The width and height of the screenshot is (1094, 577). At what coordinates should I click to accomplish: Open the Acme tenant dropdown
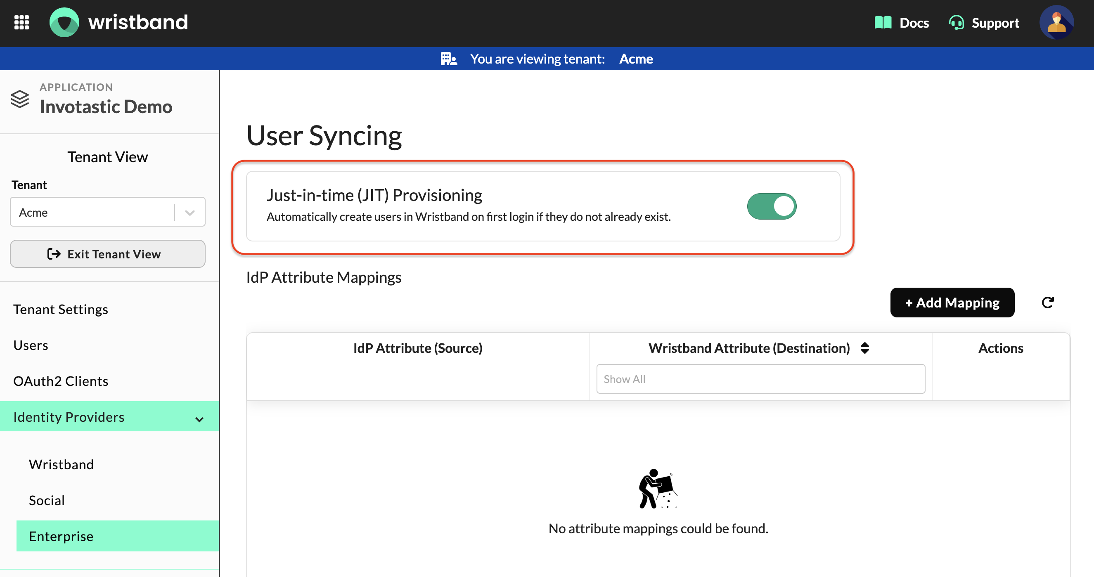click(107, 212)
